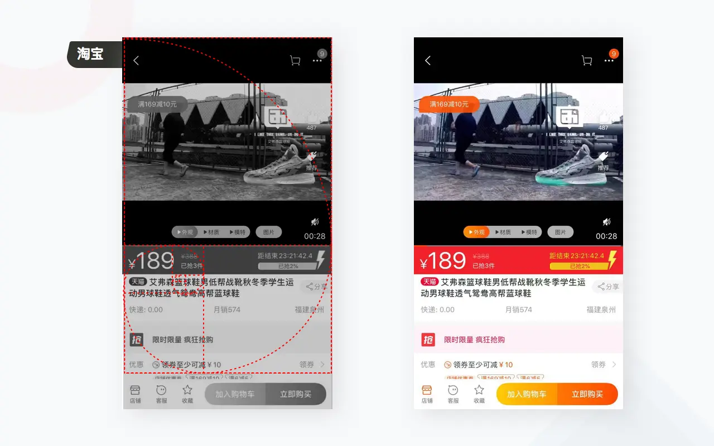Click orange 立即购买 button
This screenshot has height=446, width=714.
point(587,394)
